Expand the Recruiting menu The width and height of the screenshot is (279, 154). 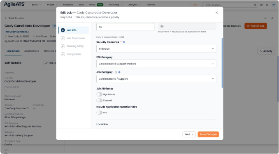[x=116, y=5]
